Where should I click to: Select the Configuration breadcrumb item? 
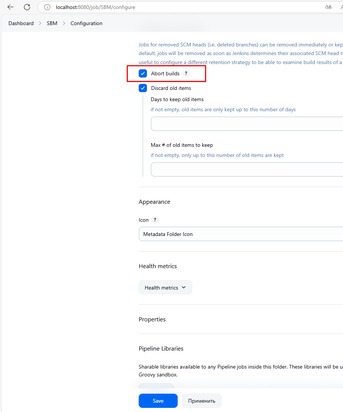(86, 23)
